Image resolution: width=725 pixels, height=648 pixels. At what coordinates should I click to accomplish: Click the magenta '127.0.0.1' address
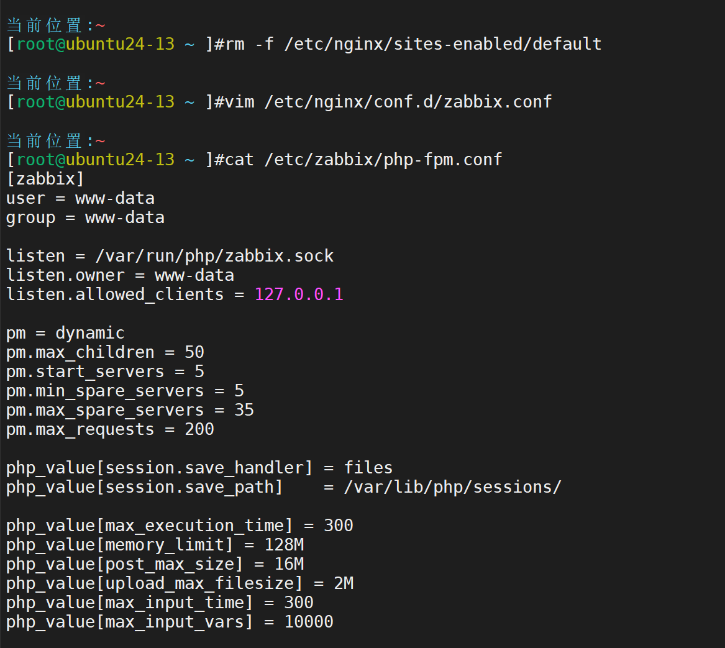point(299,294)
